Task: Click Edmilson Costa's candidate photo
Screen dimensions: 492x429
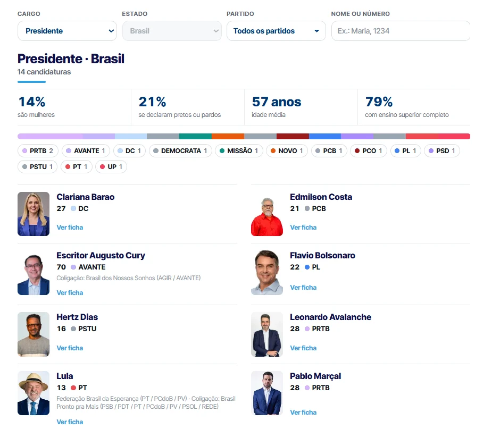Action: point(267,214)
